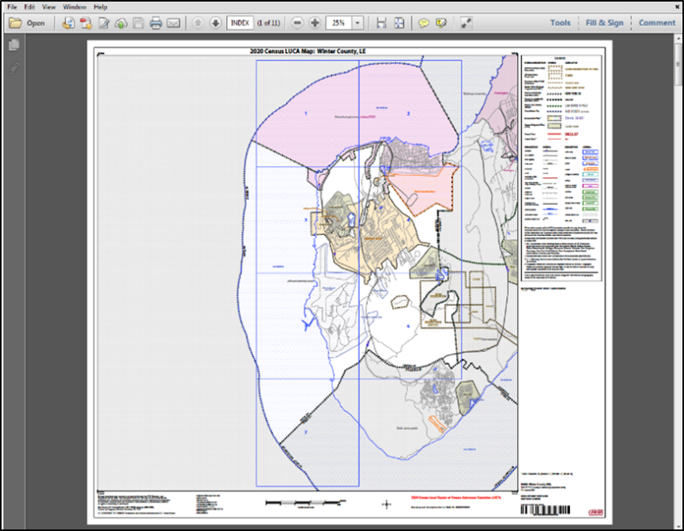
Task: Open the Fill & Sign pane
Action: 604,23
